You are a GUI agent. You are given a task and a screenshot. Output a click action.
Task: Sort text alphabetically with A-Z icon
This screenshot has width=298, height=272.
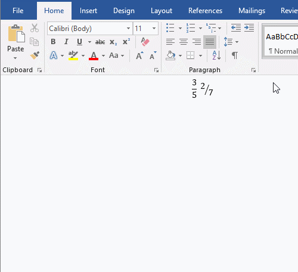coord(216,55)
